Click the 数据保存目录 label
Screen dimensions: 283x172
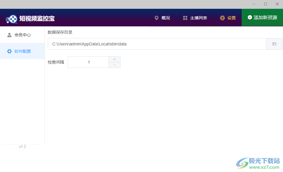tap(60, 32)
